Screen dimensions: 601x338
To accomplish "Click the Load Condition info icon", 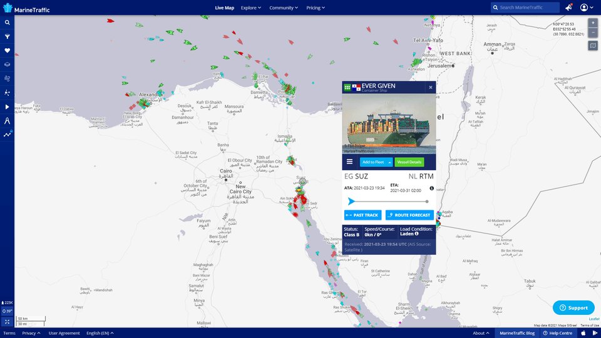I will (x=417, y=233).
